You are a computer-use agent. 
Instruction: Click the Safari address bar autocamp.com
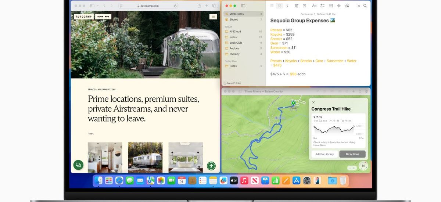click(151, 6)
